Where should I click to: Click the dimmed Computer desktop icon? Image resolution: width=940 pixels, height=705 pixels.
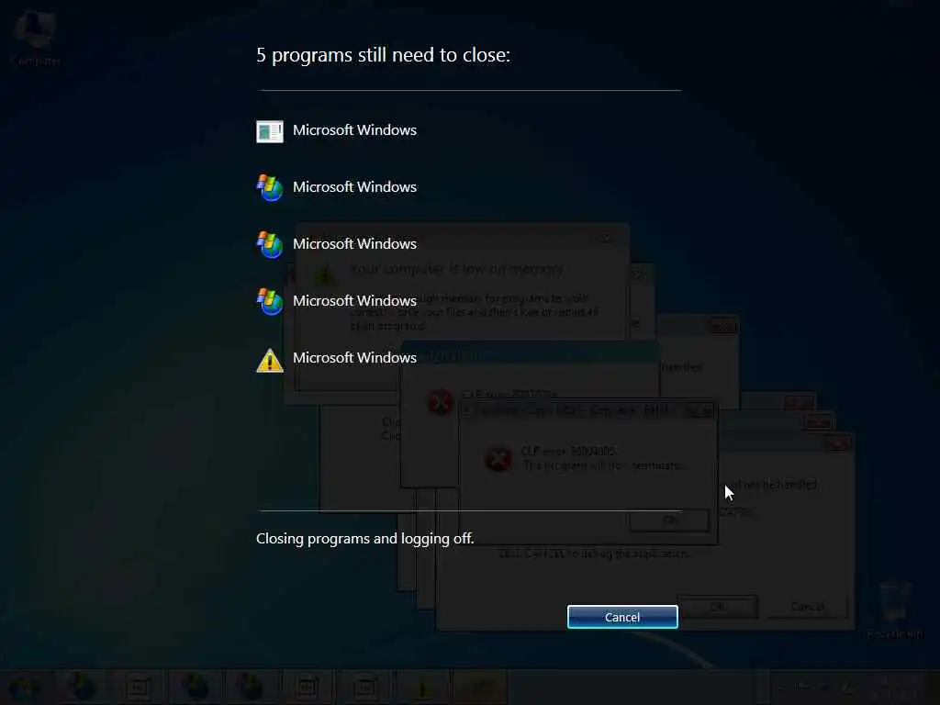point(36,37)
